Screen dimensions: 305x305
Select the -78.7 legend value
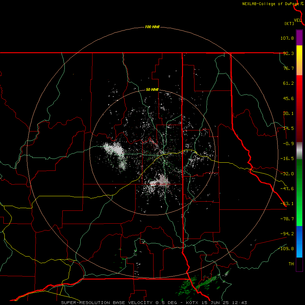click(x=287, y=219)
